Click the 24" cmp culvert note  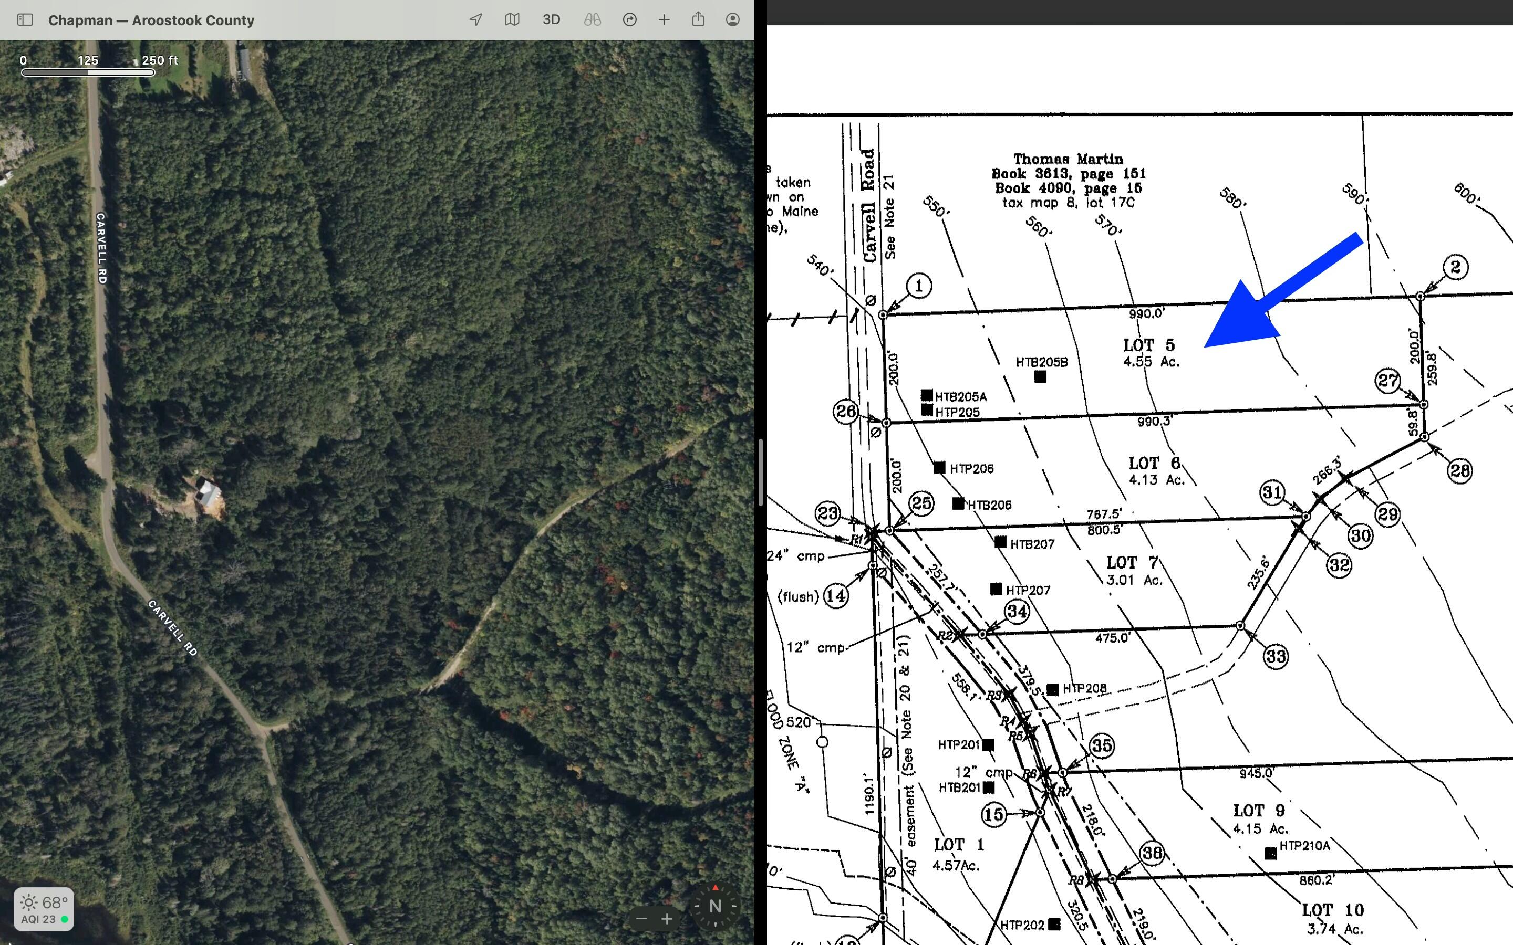[796, 555]
